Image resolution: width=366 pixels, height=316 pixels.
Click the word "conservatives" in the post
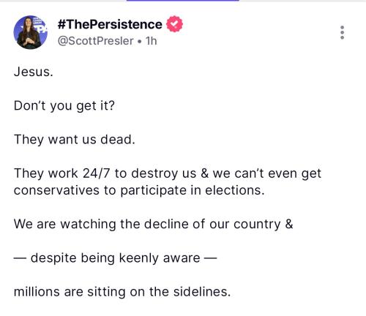coord(56,190)
